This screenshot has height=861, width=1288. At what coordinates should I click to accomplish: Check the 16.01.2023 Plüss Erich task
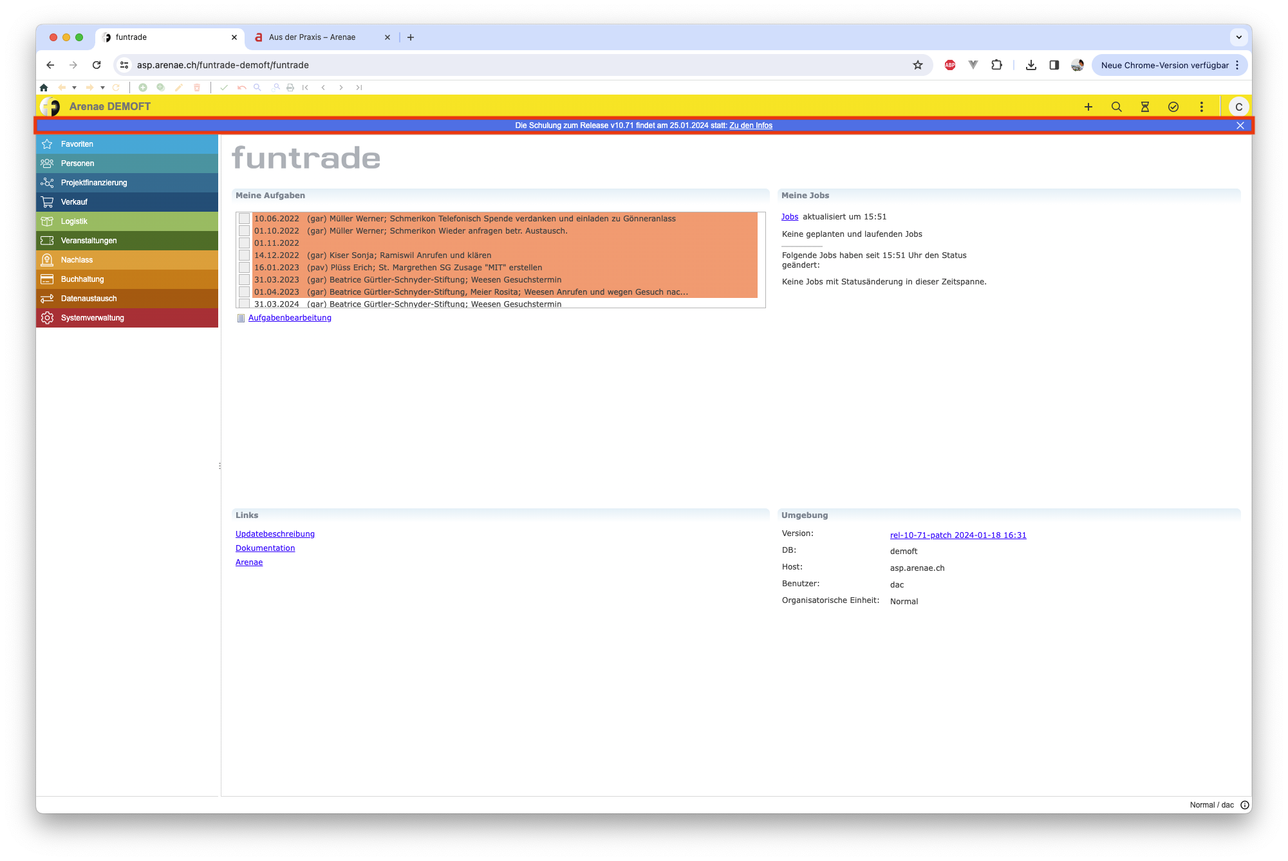245,268
